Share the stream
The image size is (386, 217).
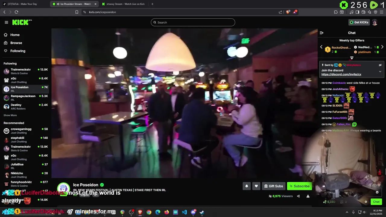(x=298, y=196)
